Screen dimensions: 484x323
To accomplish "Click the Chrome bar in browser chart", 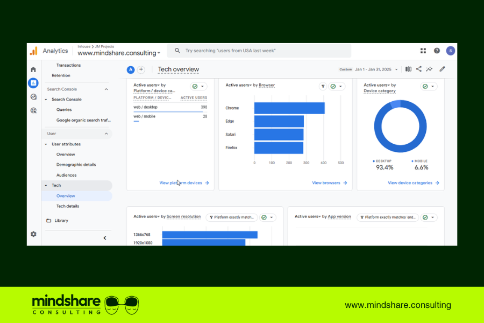I will pos(289,108).
